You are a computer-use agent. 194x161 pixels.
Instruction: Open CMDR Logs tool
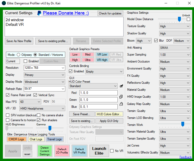point(16,139)
